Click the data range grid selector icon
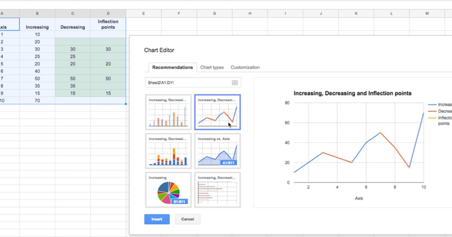Image resolution: width=452 pixels, height=237 pixels. pos(235,83)
